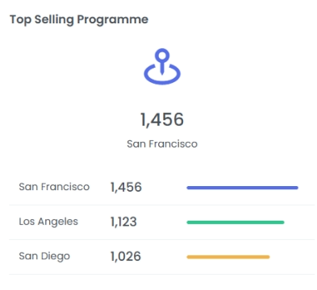Click the round head of the map pin

(x=162, y=56)
